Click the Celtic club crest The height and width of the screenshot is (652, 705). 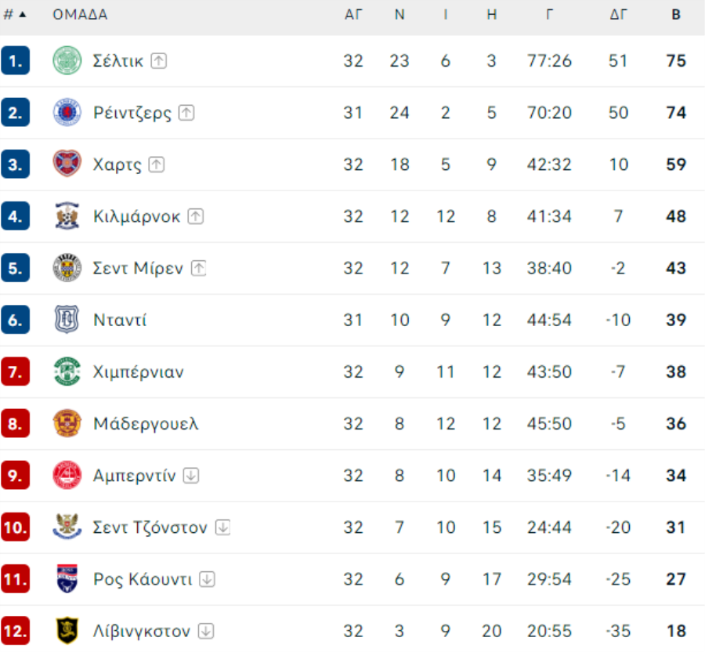point(67,60)
